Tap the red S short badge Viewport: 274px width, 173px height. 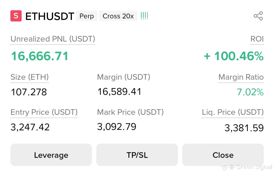(x=16, y=16)
